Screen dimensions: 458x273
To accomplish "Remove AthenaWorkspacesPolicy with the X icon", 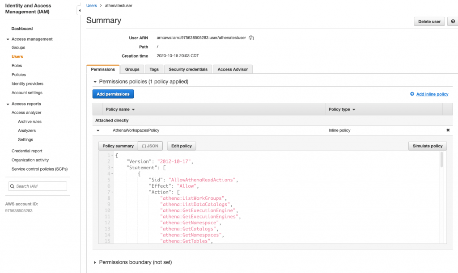I will click(x=448, y=130).
